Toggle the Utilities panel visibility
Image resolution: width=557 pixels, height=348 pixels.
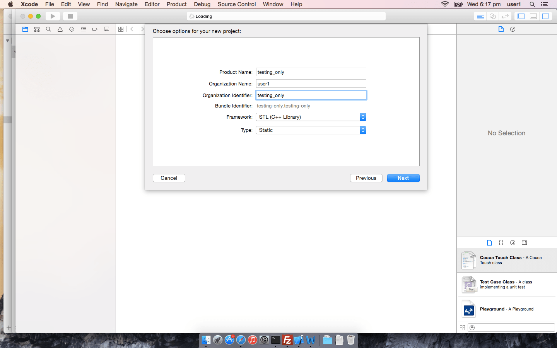[x=546, y=16]
